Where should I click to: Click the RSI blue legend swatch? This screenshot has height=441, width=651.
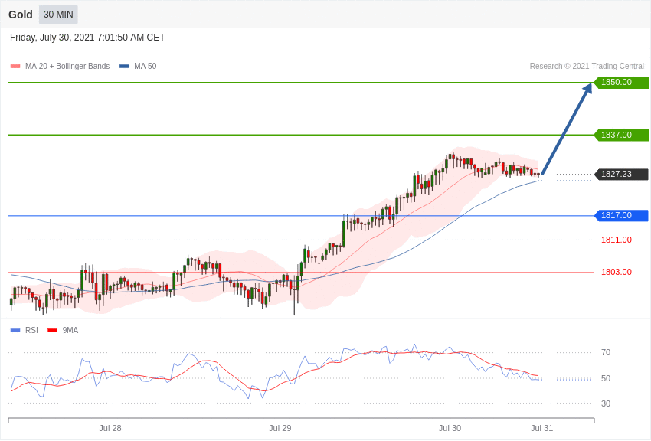(x=15, y=330)
